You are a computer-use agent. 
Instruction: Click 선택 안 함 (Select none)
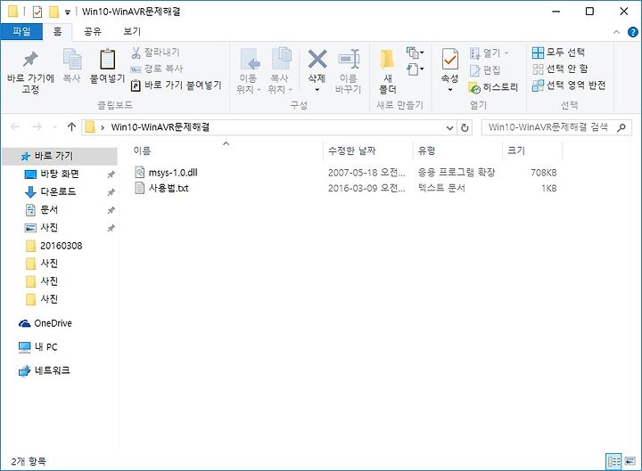pos(560,69)
